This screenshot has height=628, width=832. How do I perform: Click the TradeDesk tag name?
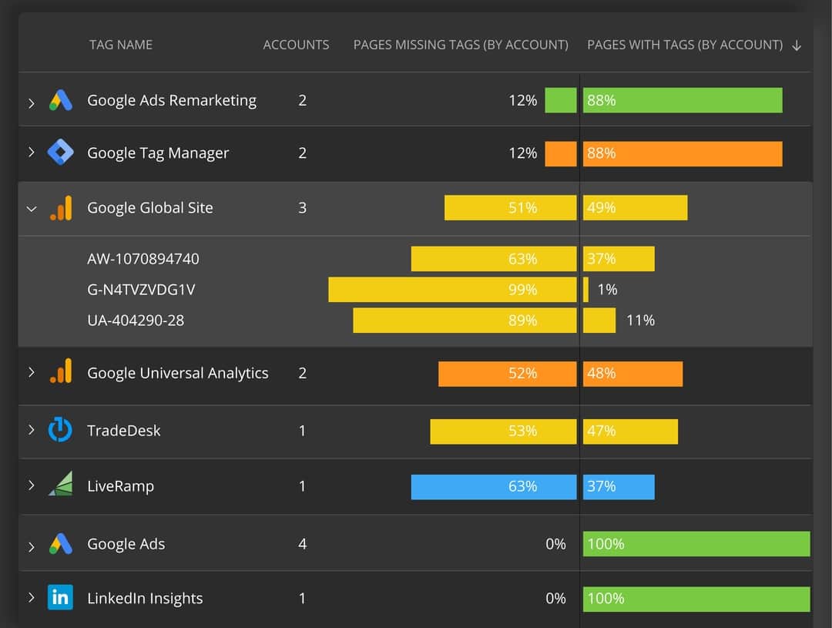123,431
